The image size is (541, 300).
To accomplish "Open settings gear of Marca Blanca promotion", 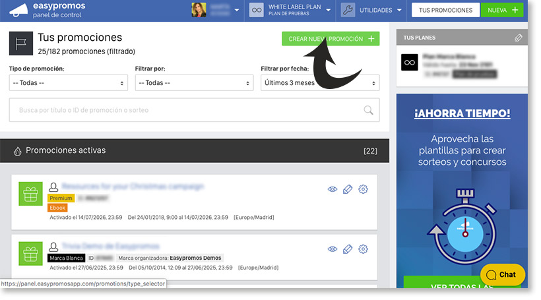I will pyautogui.click(x=363, y=249).
